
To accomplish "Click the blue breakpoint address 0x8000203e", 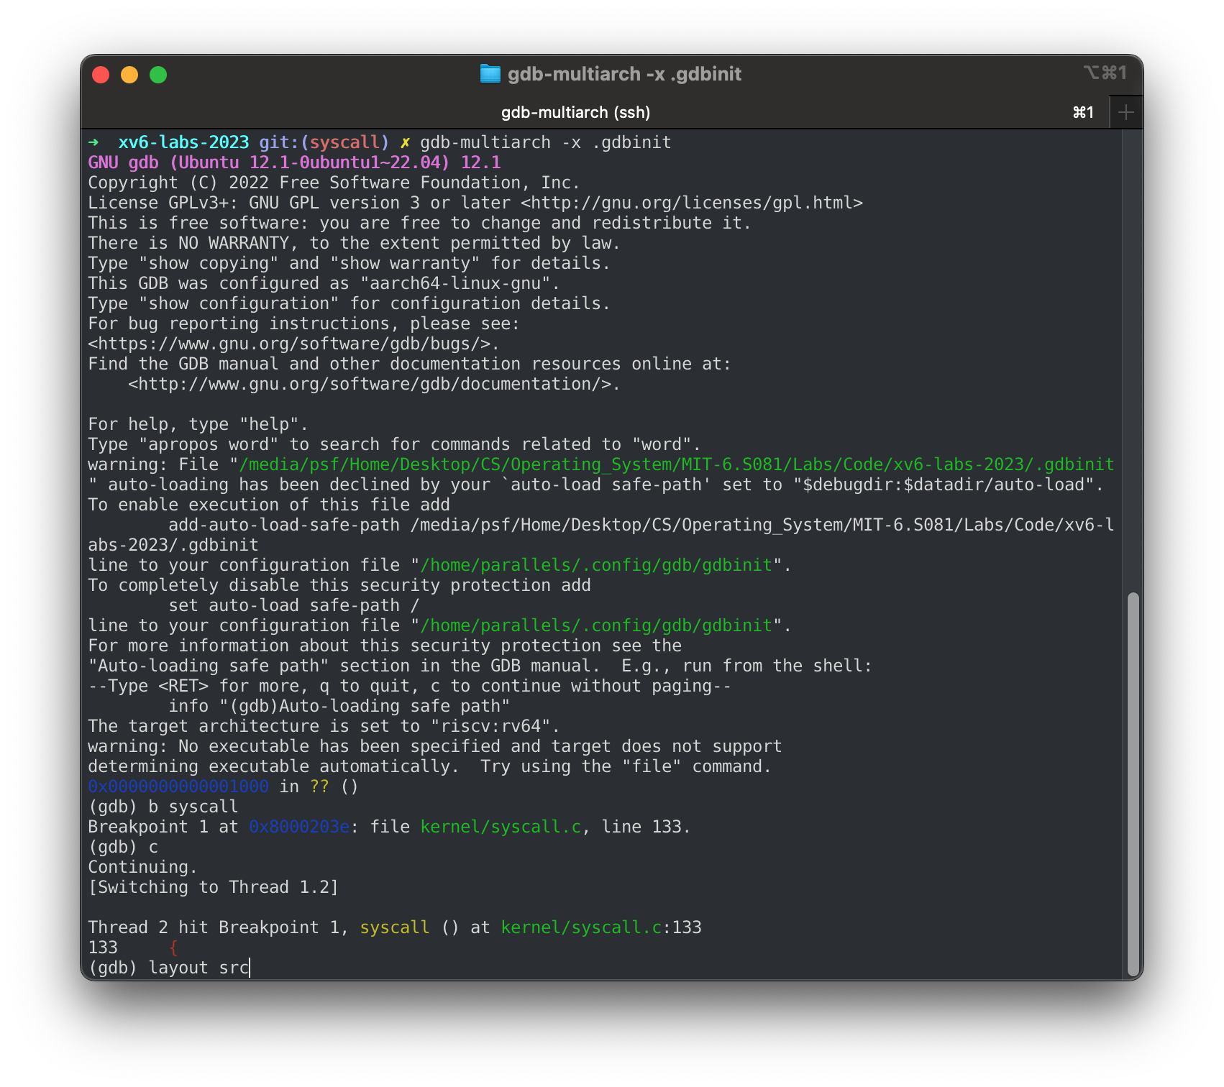I will (x=300, y=826).
